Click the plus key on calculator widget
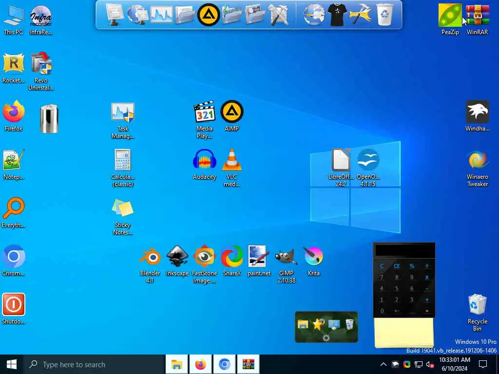The width and height of the screenshot is (499, 374). pos(427,299)
